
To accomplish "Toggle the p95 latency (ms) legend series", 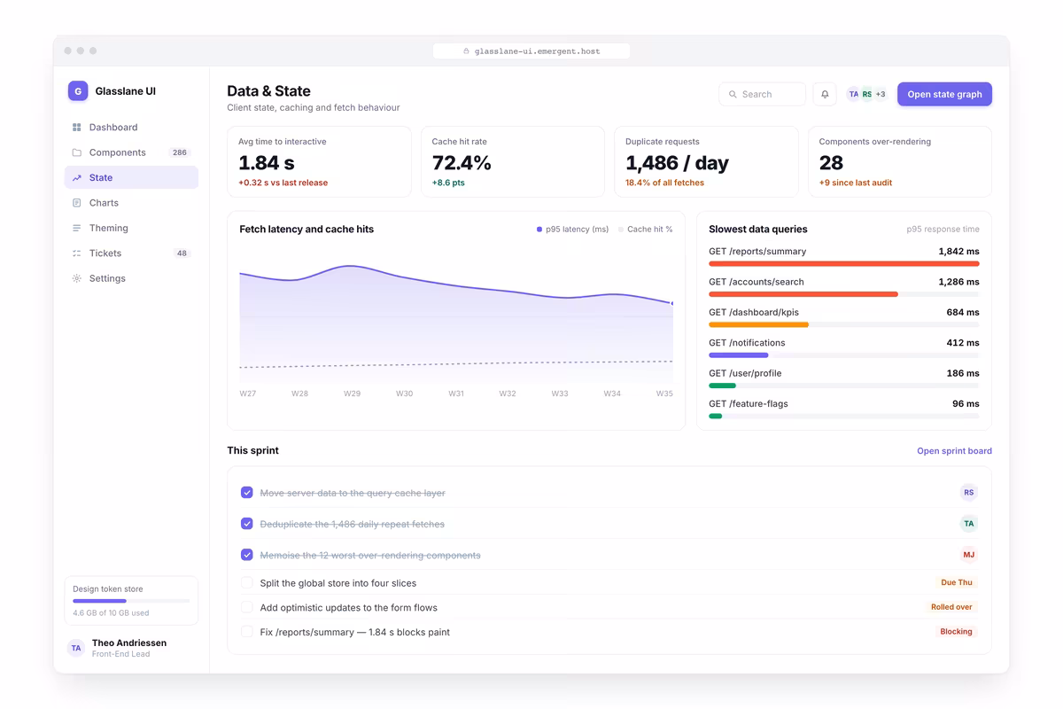I will [x=572, y=230].
